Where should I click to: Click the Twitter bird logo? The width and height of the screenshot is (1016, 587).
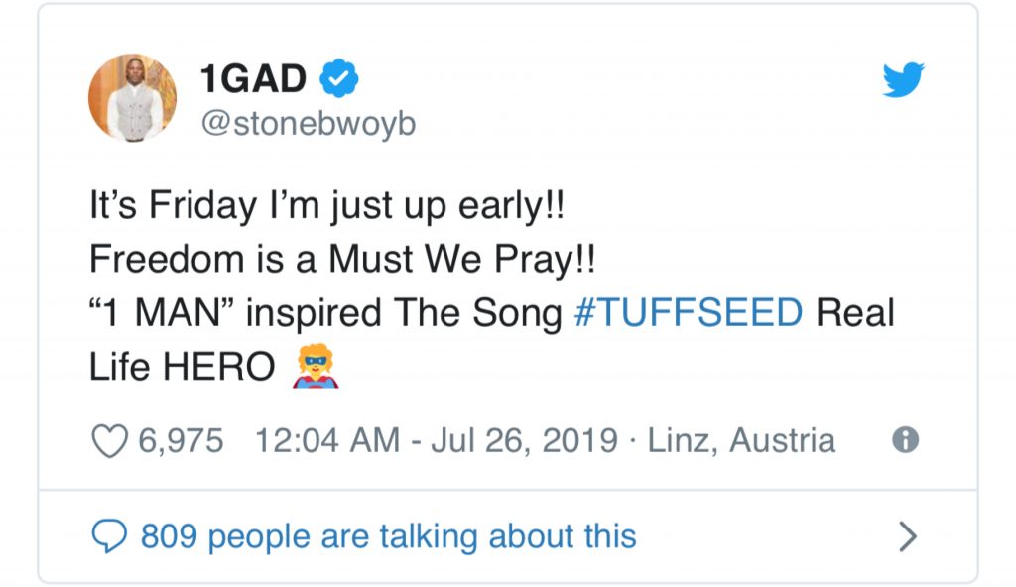coord(903,79)
